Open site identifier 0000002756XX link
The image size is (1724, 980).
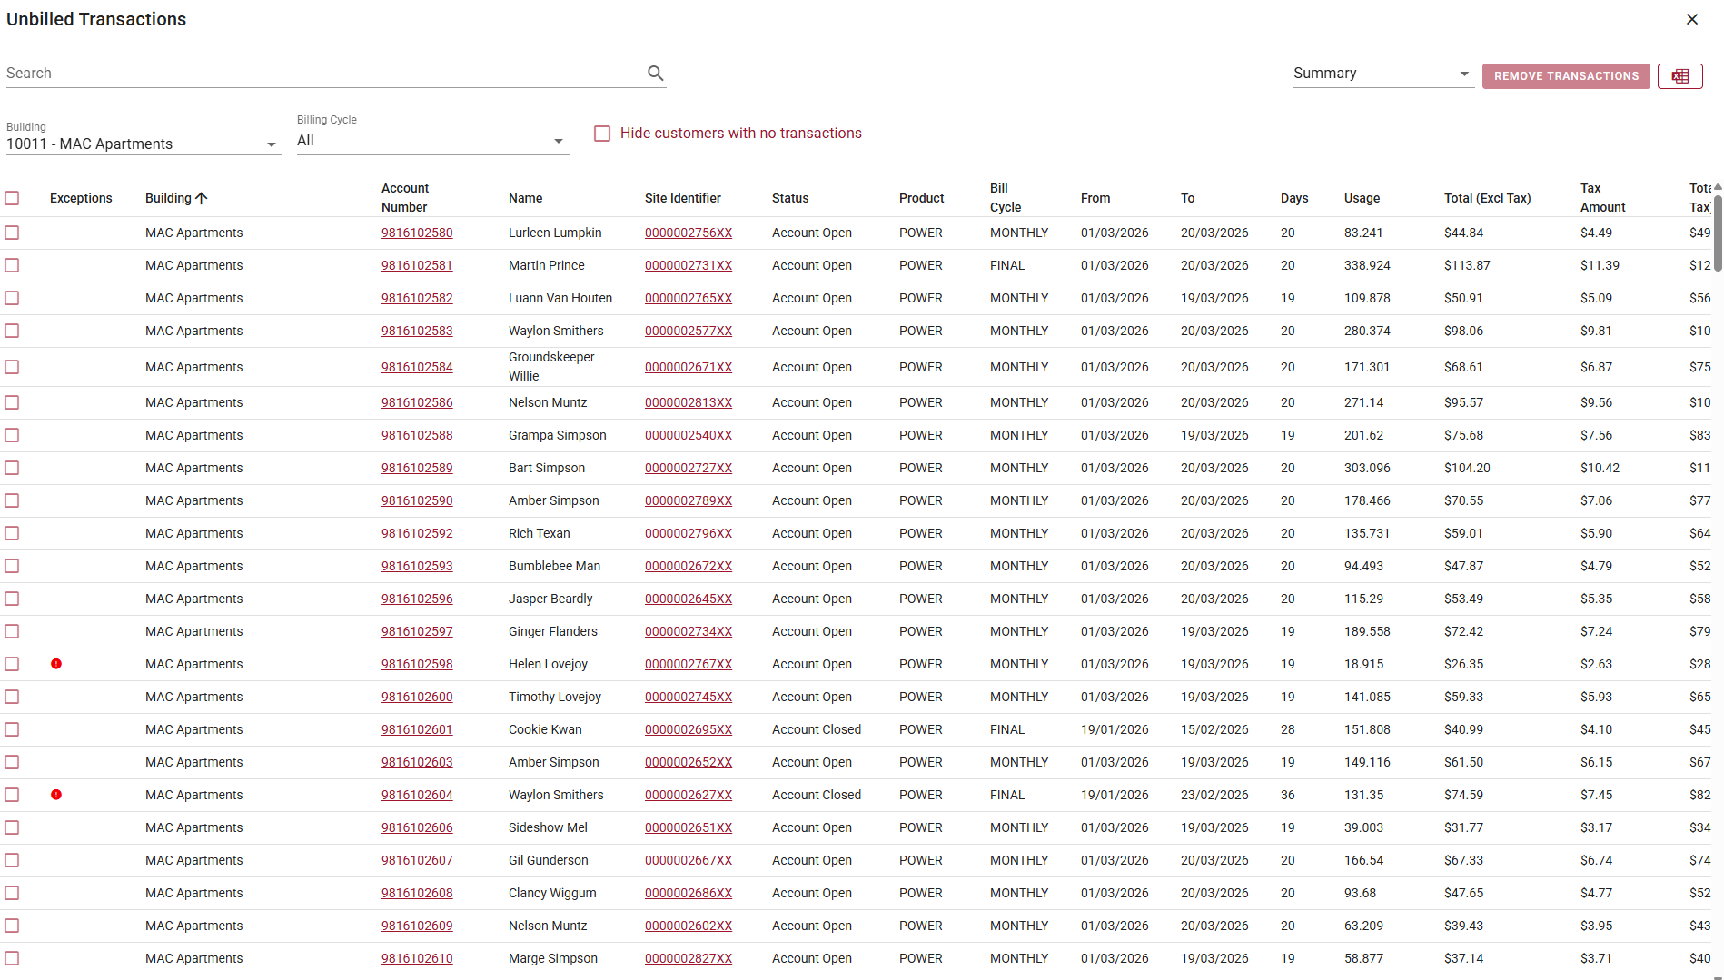[x=689, y=233]
